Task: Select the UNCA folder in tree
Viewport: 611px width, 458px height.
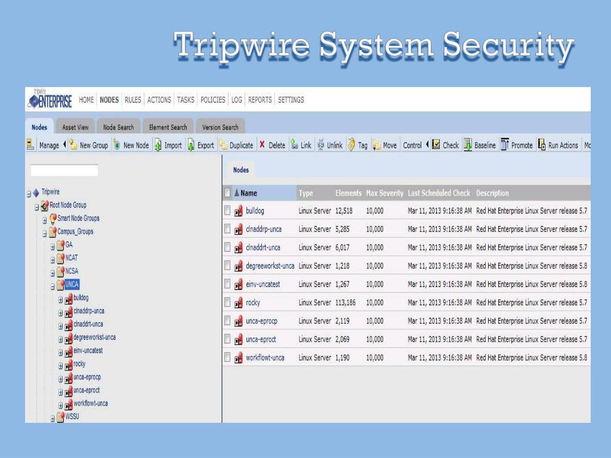Action: coord(72,284)
